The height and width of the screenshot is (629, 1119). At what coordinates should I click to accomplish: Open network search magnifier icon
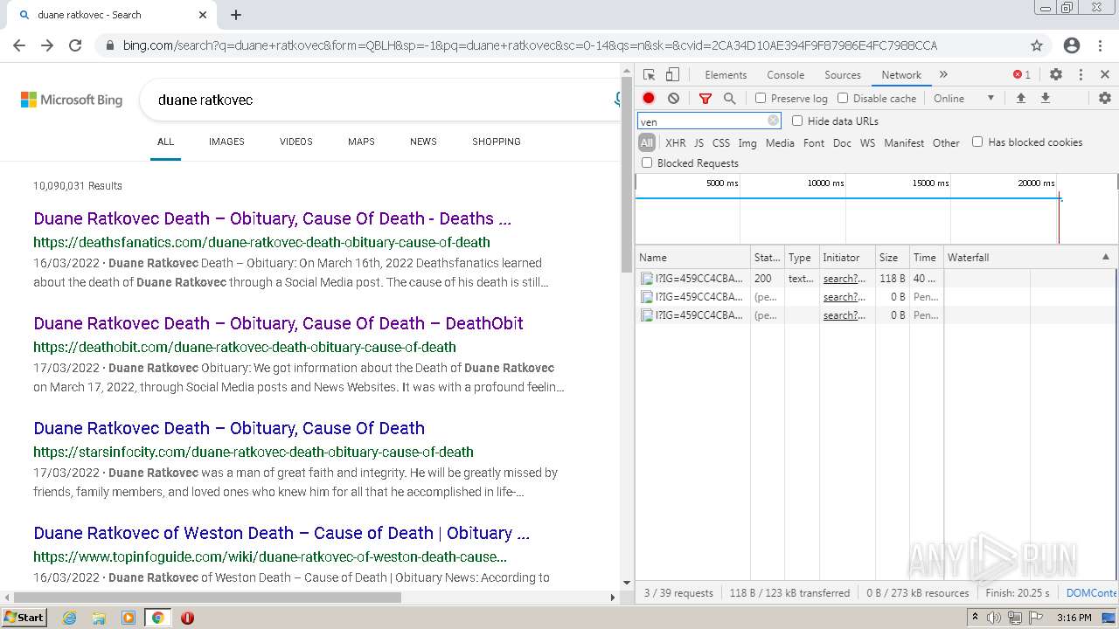point(729,99)
